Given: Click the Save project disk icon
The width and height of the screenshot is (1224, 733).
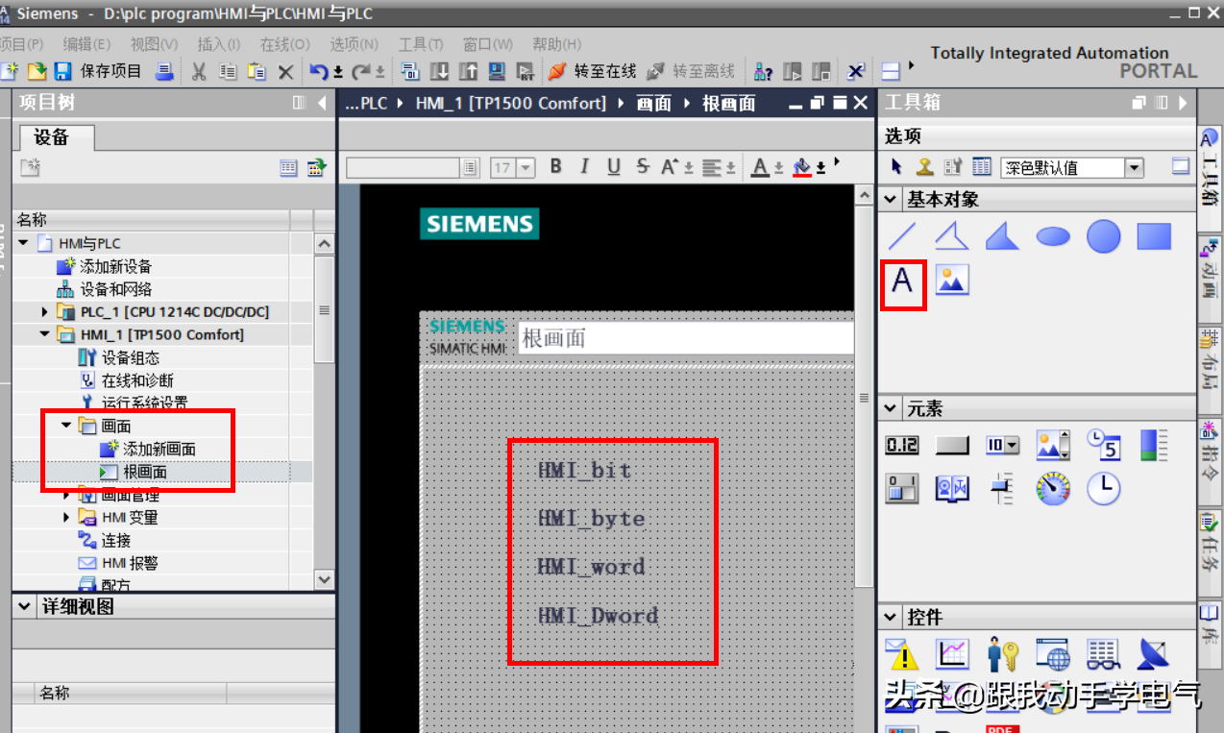Looking at the screenshot, I should coord(62,72).
